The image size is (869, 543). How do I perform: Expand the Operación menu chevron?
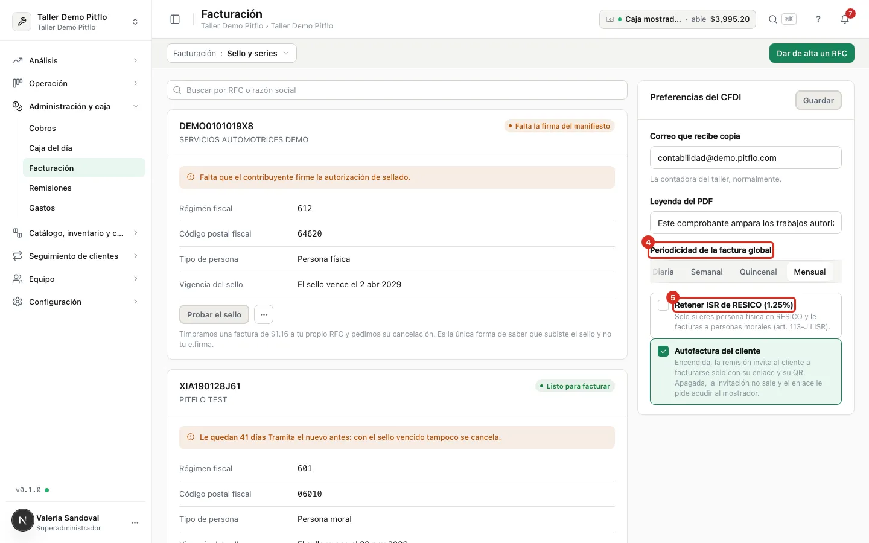tap(136, 83)
